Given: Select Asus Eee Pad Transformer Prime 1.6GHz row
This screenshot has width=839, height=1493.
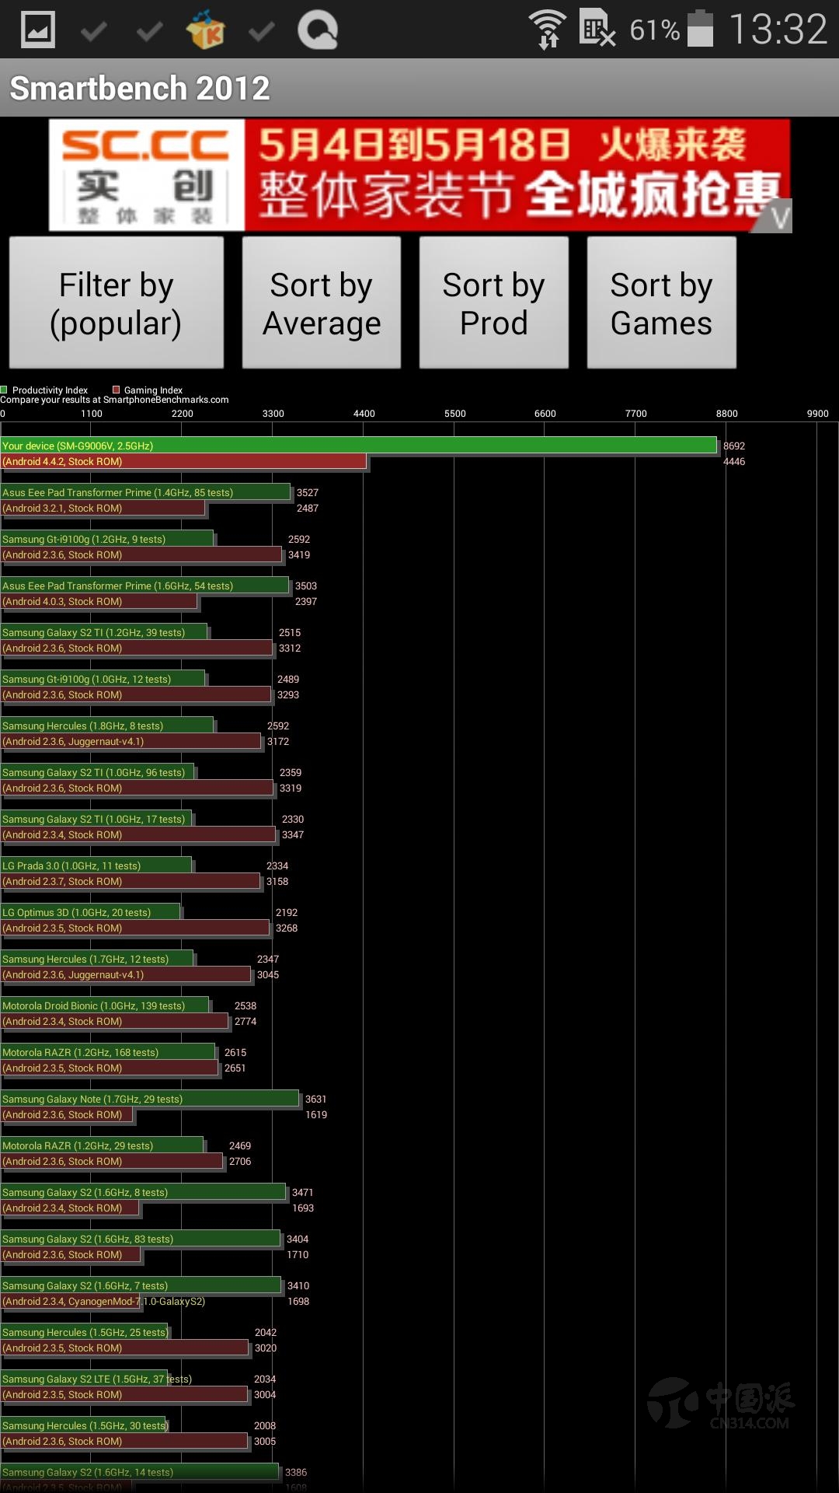Looking at the screenshot, I should coord(144,586).
